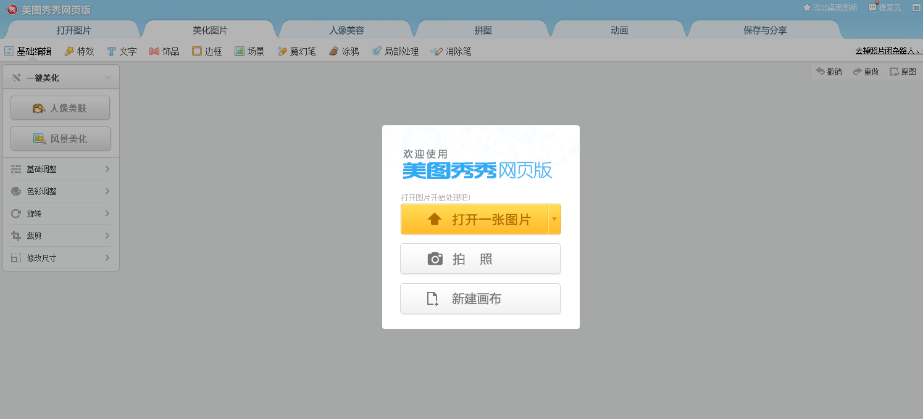Open the 保存与分享 tab
923x419 pixels.
tap(764, 29)
